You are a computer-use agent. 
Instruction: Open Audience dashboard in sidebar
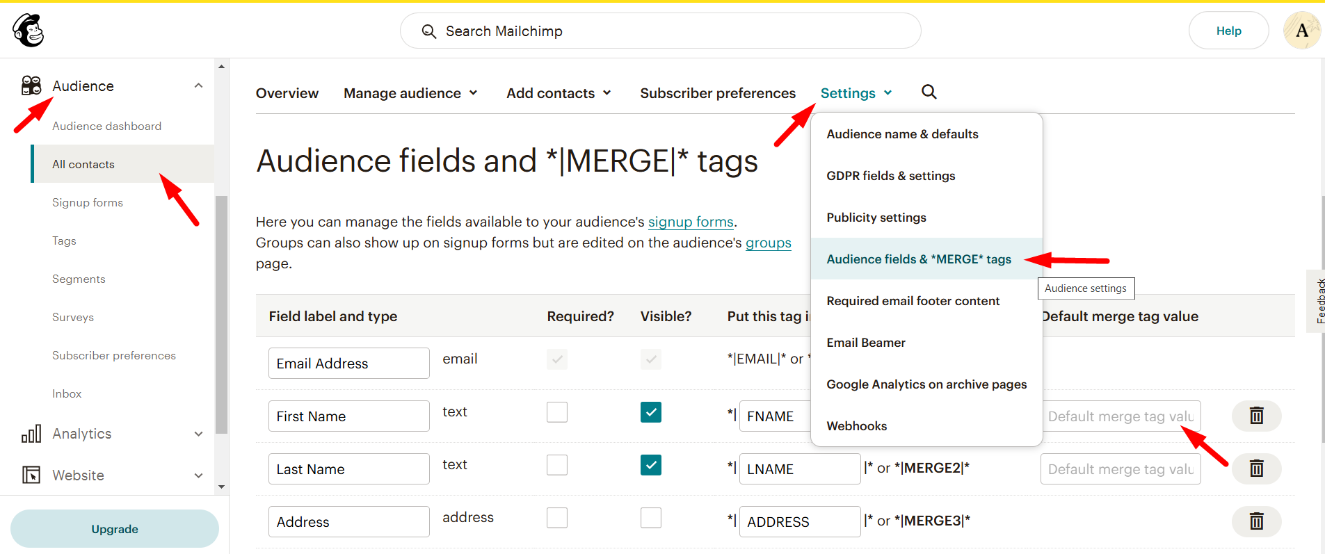(106, 126)
